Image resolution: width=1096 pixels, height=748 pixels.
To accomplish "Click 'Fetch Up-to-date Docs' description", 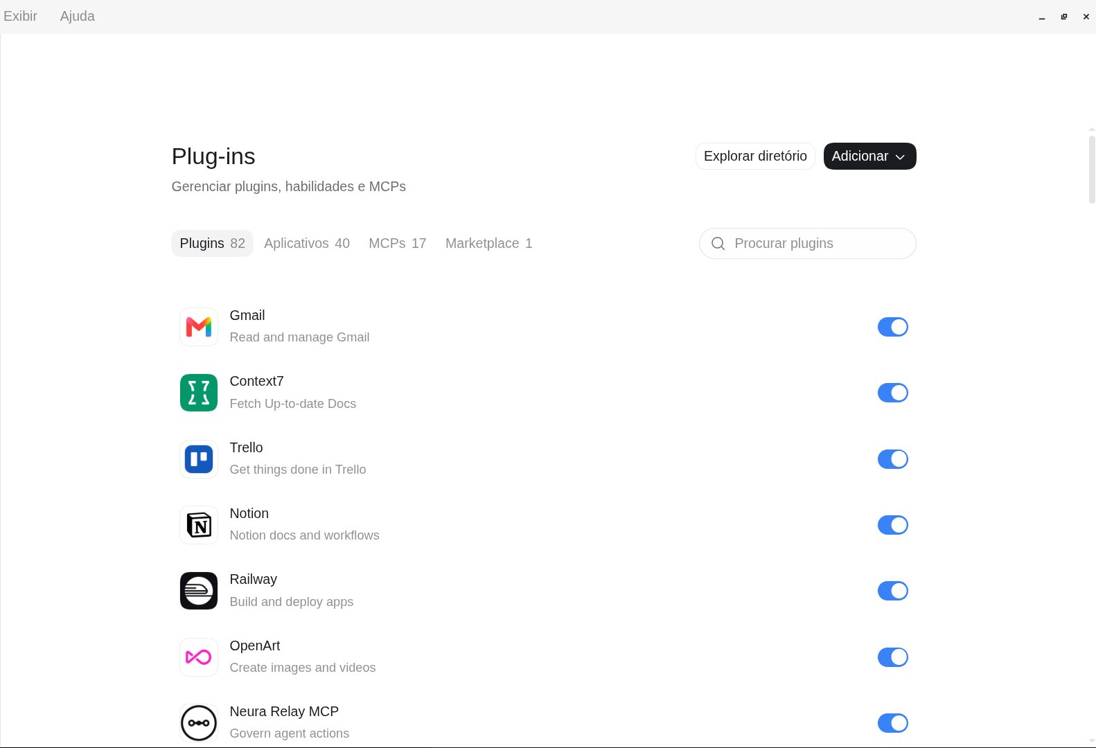I will click(292, 404).
